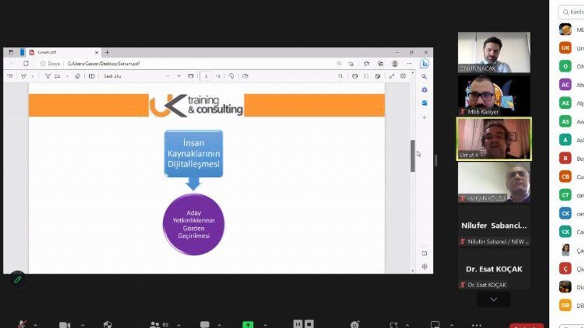This screenshot has width=584, height=328.
Task: Expand the arrow next to the video icon
Action: 82,325
